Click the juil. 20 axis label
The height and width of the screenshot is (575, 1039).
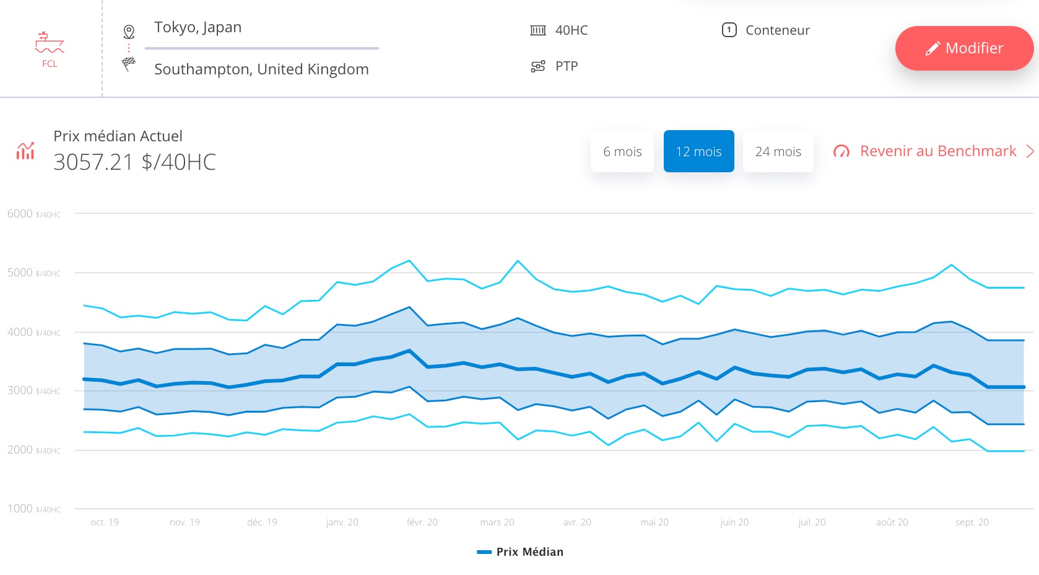coord(812,522)
